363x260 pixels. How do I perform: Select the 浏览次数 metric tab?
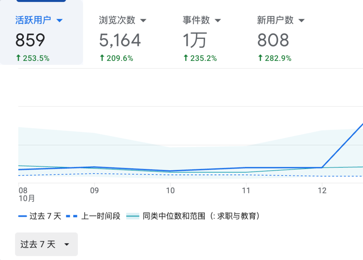[x=123, y=39]
